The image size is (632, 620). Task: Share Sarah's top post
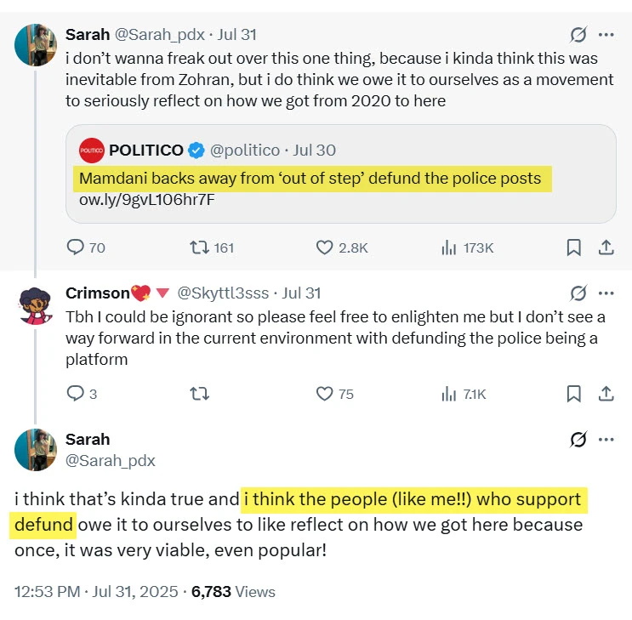[x=606, y=247]
